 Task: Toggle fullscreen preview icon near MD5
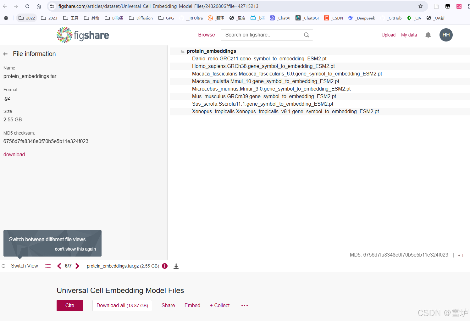[461, 255]
